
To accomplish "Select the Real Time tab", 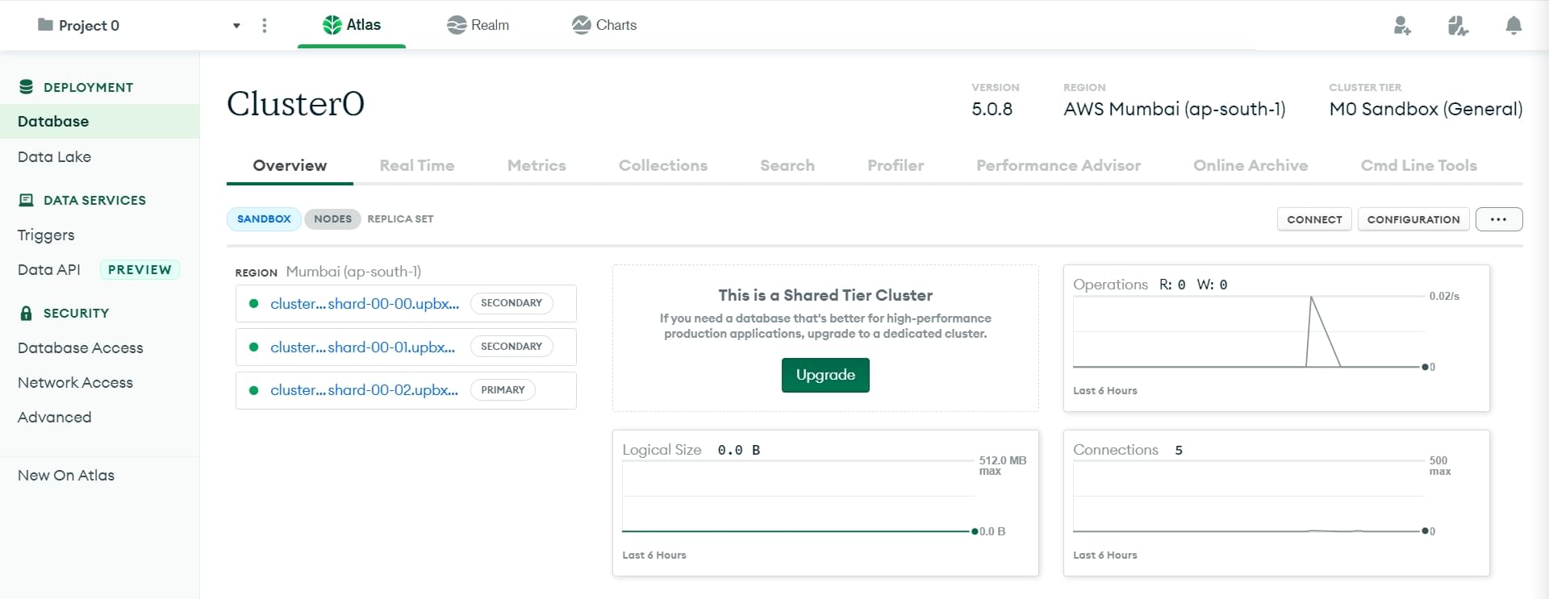I will pyautogui.click(x=417, y=165).
